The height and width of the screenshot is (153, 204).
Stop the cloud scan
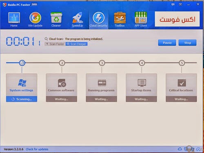tap(188, 43)
